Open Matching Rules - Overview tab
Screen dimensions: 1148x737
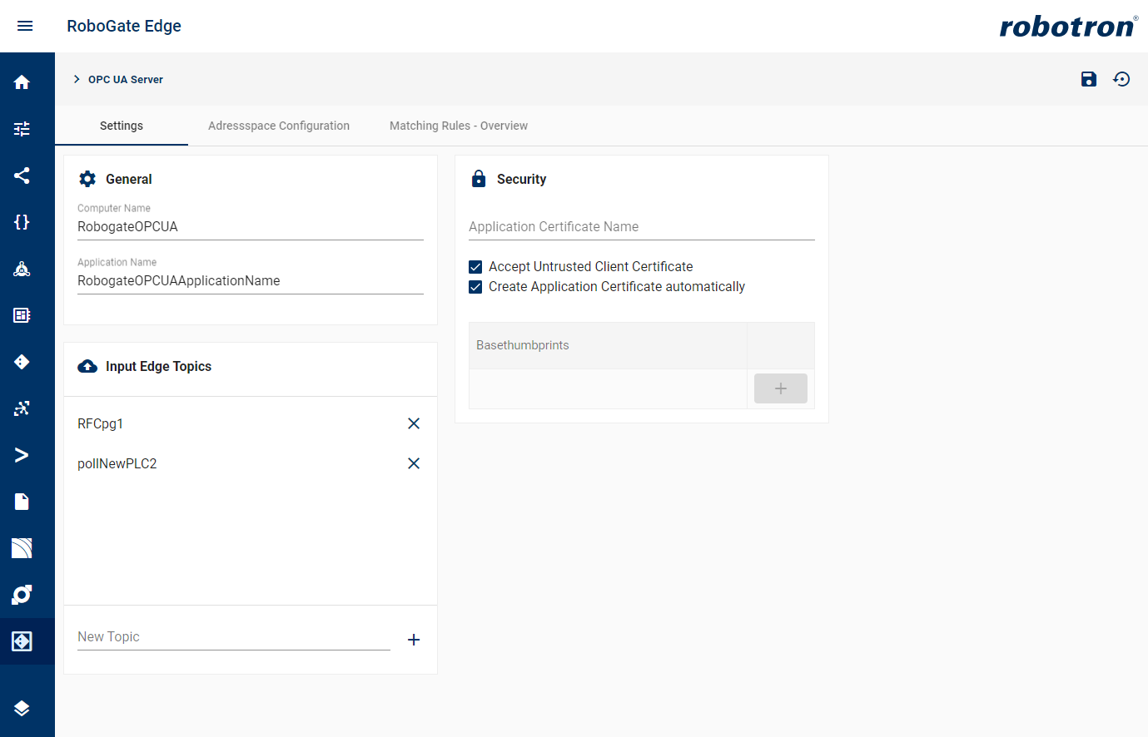tap(459, 126)
